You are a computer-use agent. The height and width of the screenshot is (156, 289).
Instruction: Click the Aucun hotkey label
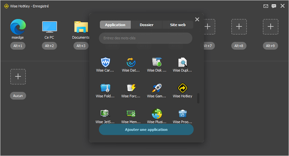pos(18,96)
